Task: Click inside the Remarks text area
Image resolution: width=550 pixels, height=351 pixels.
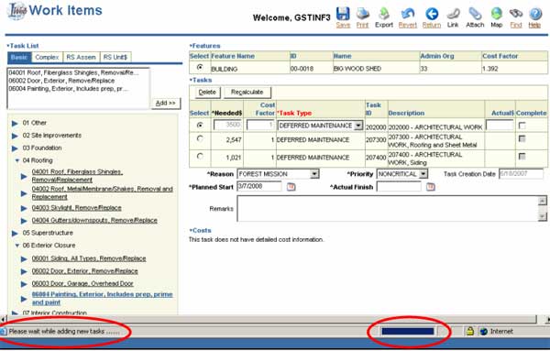Action: tap(388, 209)
